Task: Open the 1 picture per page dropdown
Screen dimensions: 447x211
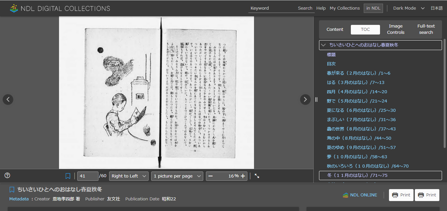Action: click(177, 176)
